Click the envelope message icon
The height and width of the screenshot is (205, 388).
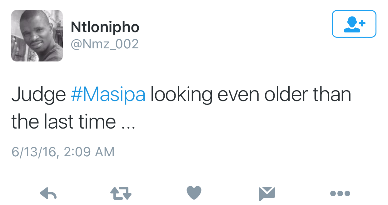267,194
